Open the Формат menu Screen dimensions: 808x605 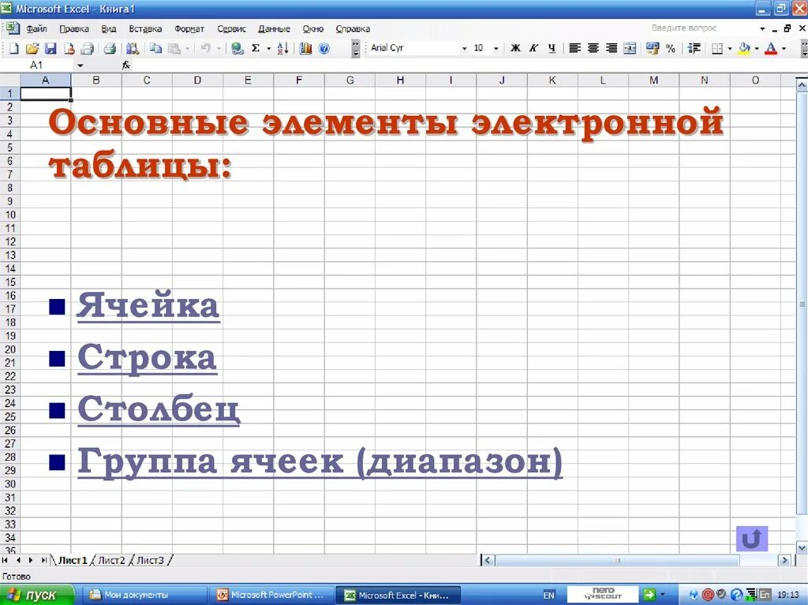[x=189, y=29]
